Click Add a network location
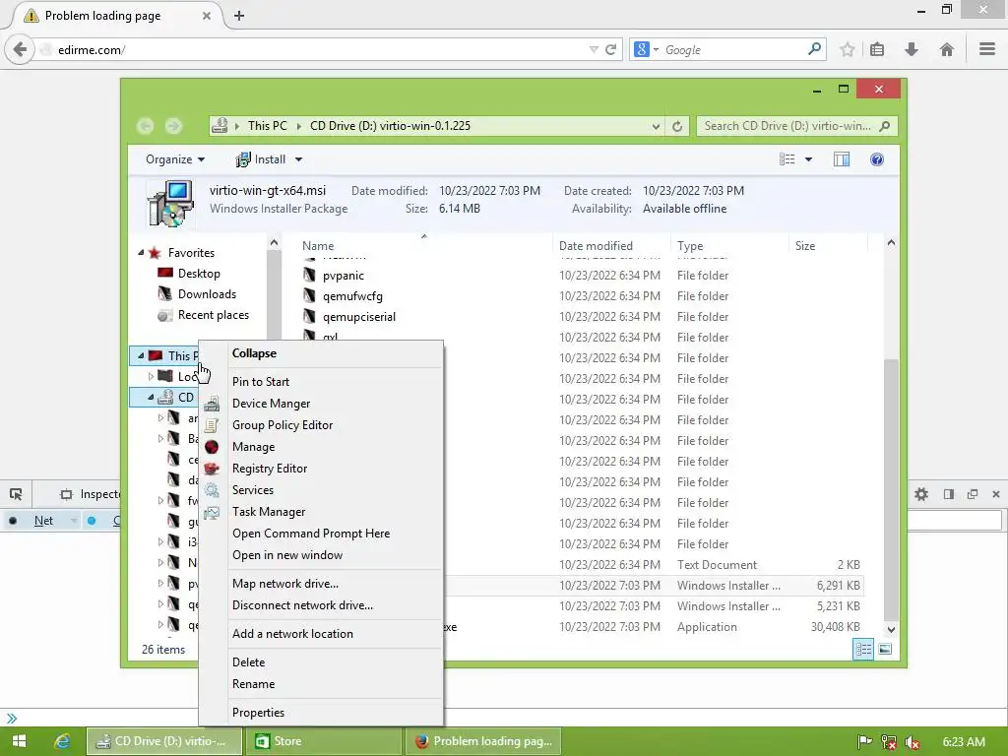The image size is (1008, 756). 292,634
